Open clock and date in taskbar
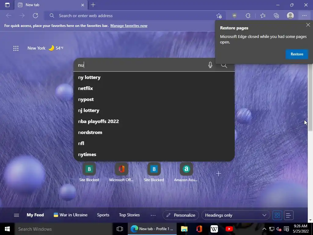 (x=301, y=229)
